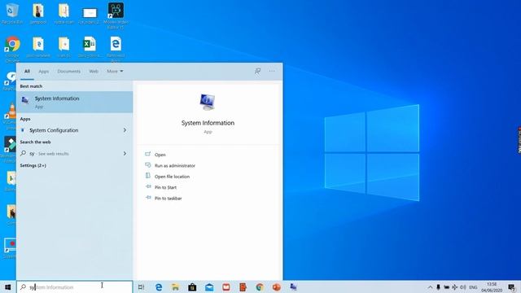Screen dimensions: 521x293
Task: Open the Excel file on the desktop
Action: click(90, 47)
